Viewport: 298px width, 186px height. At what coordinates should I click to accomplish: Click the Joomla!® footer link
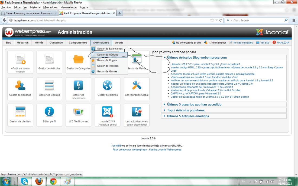click(116, 146)
